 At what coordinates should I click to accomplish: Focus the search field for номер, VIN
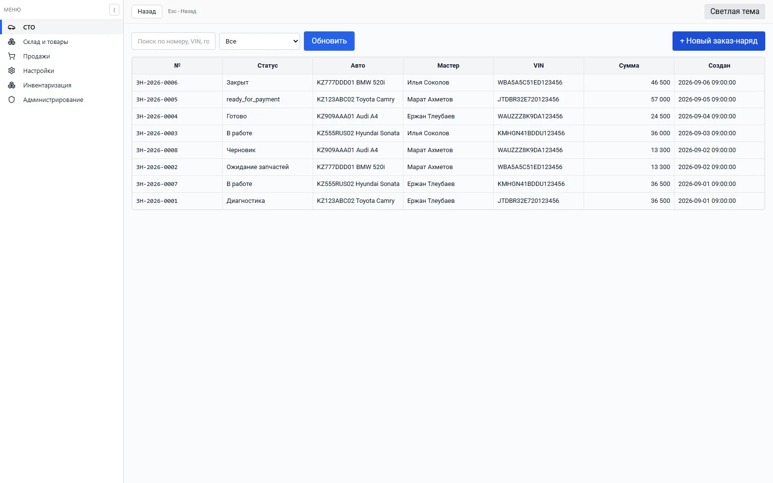click(x=173, y=41)
